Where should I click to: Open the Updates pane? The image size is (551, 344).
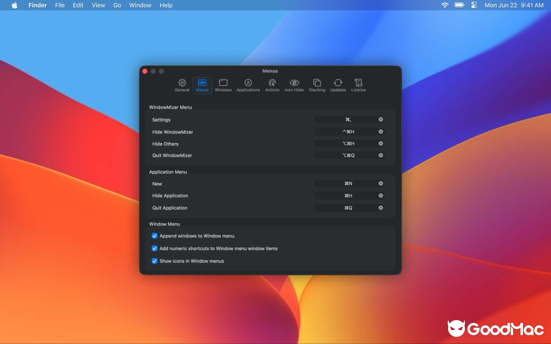click(x=338, y=85)
